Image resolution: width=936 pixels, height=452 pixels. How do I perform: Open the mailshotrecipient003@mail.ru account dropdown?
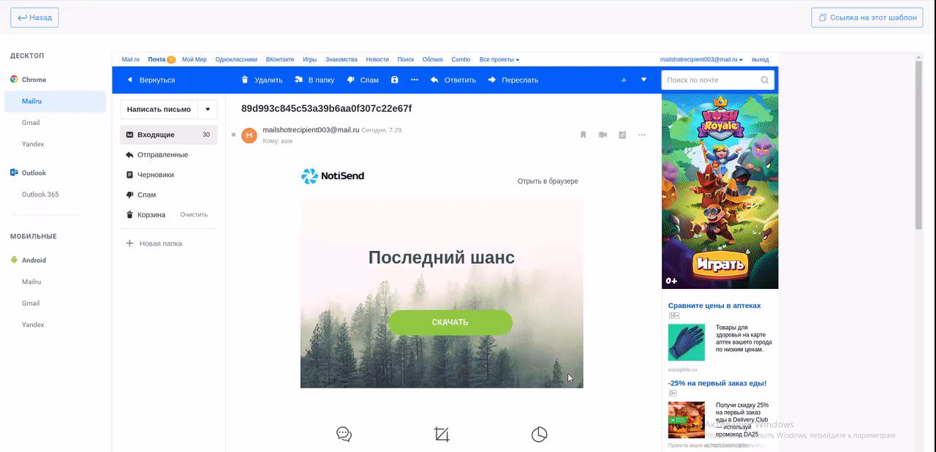tap(701, 59)
